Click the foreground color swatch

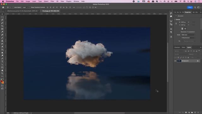tap(2, 81)
